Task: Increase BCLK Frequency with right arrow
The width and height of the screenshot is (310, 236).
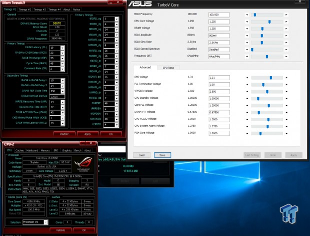Action: (286, 15)
